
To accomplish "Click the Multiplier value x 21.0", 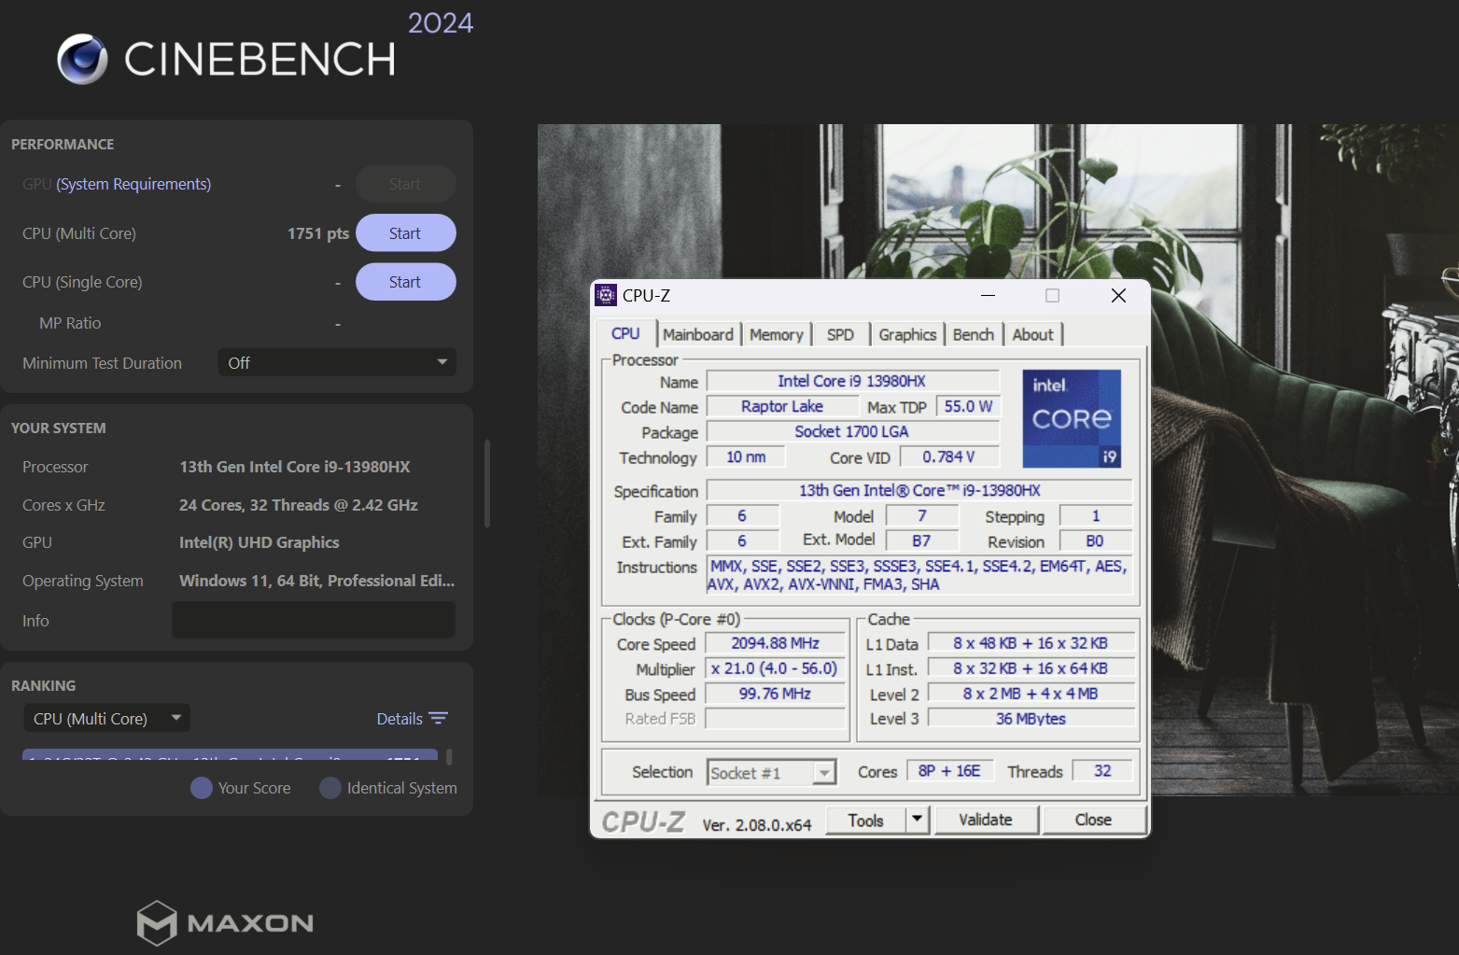I will coord(775,668).
